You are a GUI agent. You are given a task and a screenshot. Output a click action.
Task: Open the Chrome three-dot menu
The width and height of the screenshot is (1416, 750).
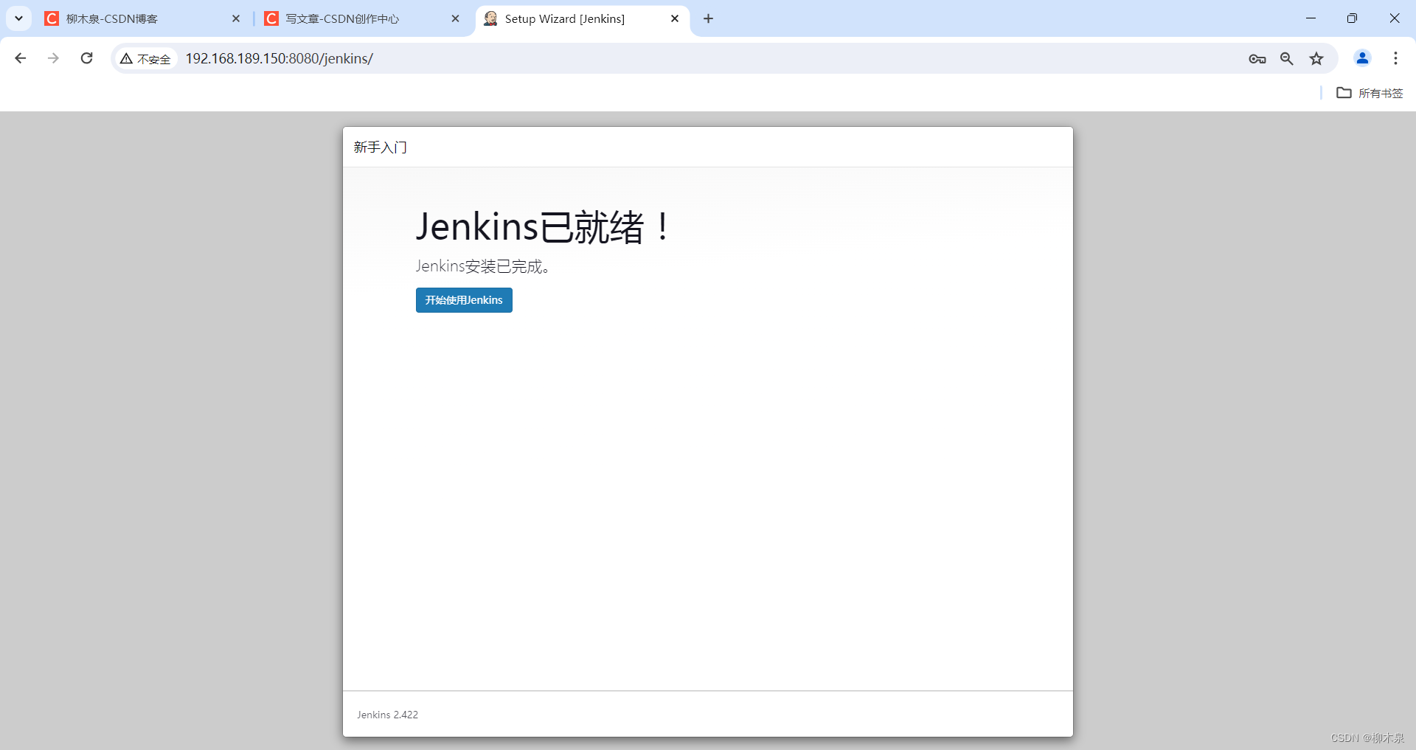coord(1395,58)
